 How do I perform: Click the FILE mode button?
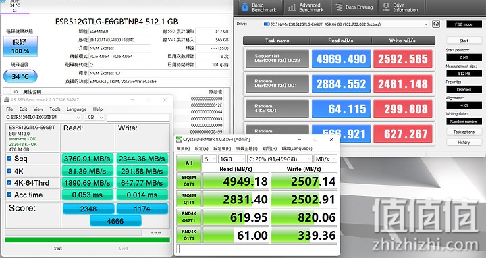464,24
